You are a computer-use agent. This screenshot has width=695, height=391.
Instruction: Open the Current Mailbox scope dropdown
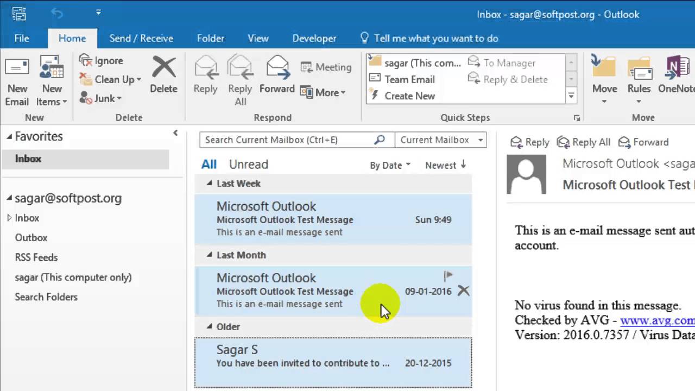tap(441, 140)
